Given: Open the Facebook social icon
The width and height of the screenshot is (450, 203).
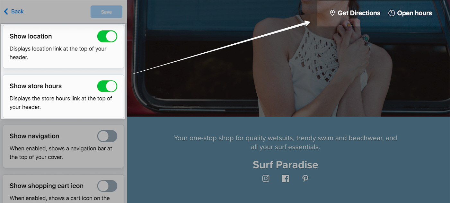Looking at the screenshot, I should click(x=286, y=179).
